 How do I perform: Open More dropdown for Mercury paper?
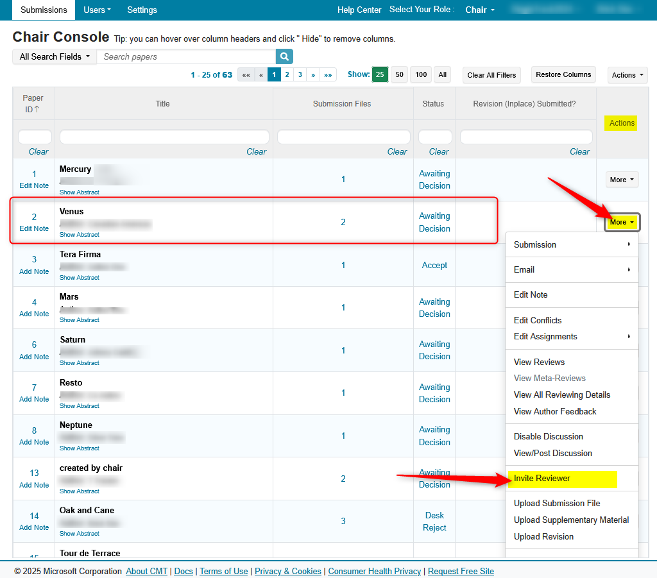(622, 180)
